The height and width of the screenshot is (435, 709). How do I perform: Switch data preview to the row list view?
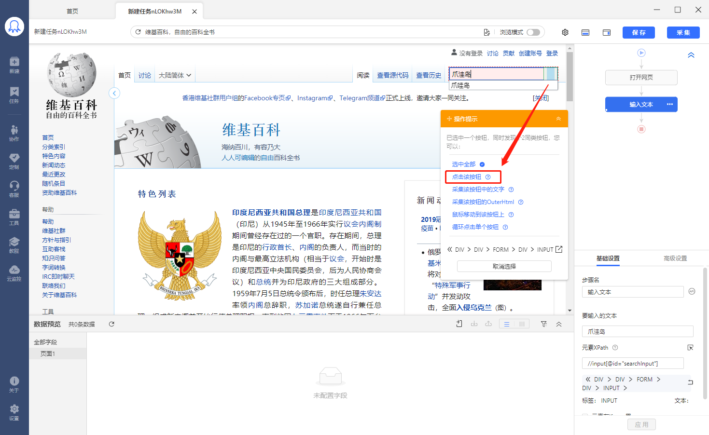[507, 324]
